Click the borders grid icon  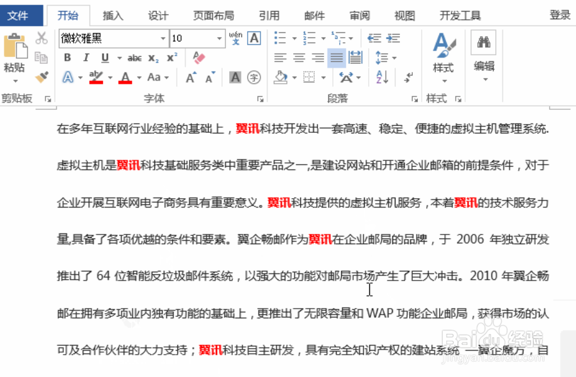[309, 77]
